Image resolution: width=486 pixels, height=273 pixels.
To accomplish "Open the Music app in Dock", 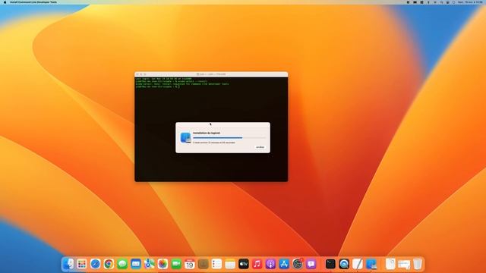I will pyautogui.click(x=257, y=264).
